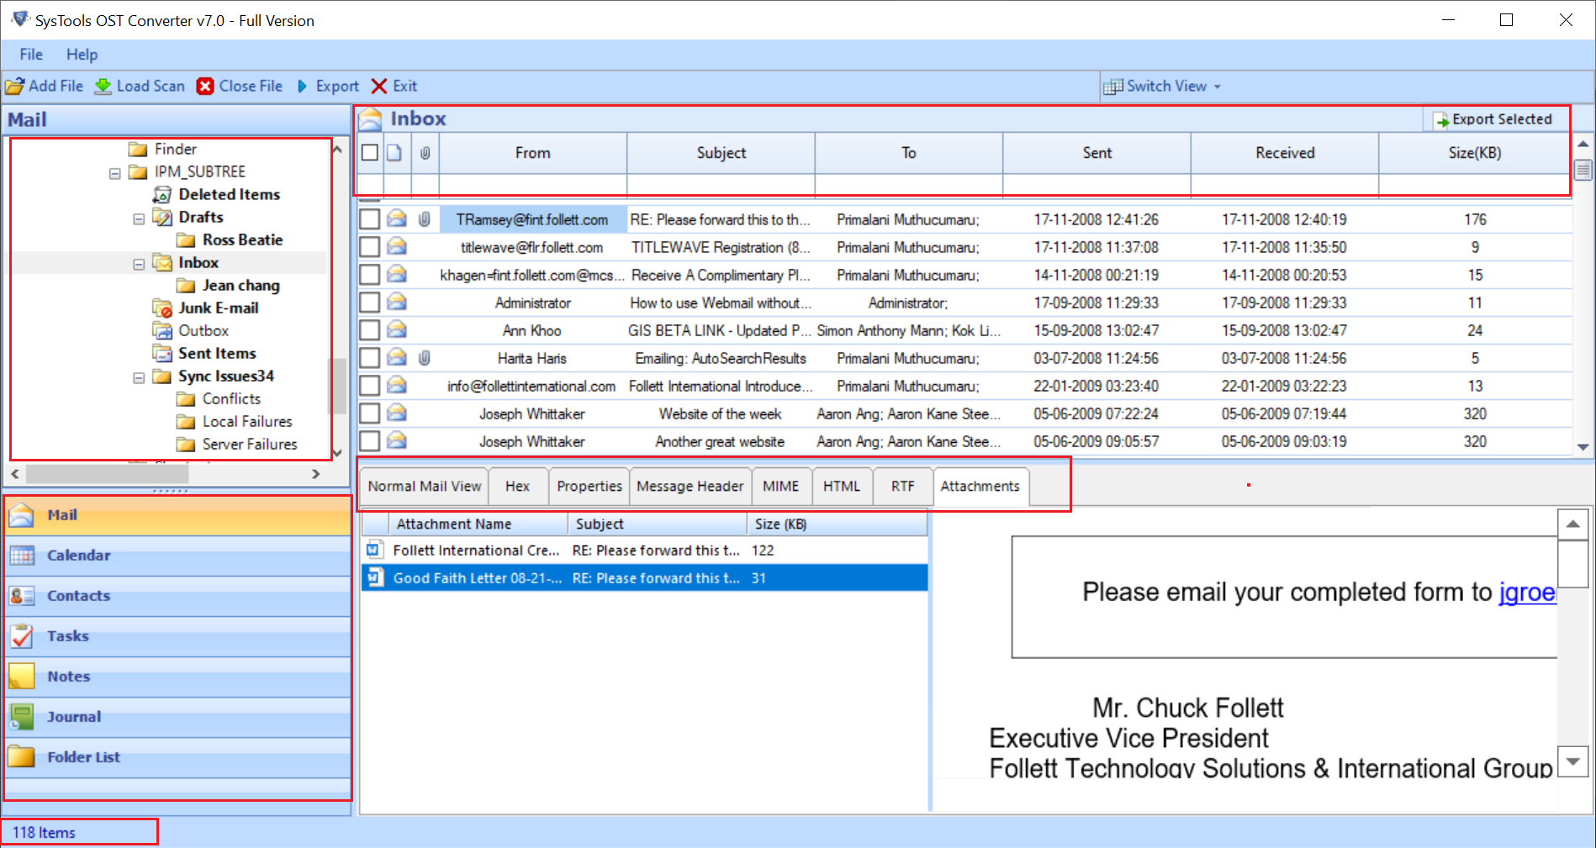Open Tasks in the navigation pane

67,636
